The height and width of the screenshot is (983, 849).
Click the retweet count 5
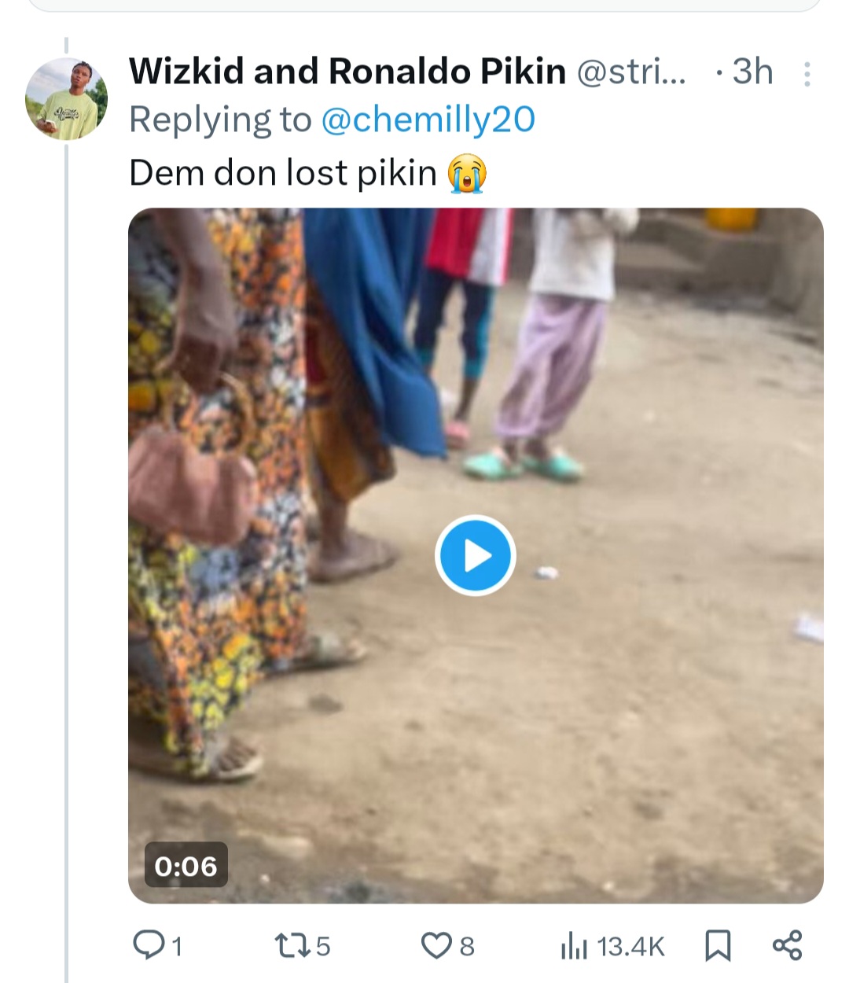[x=323, y=945]
